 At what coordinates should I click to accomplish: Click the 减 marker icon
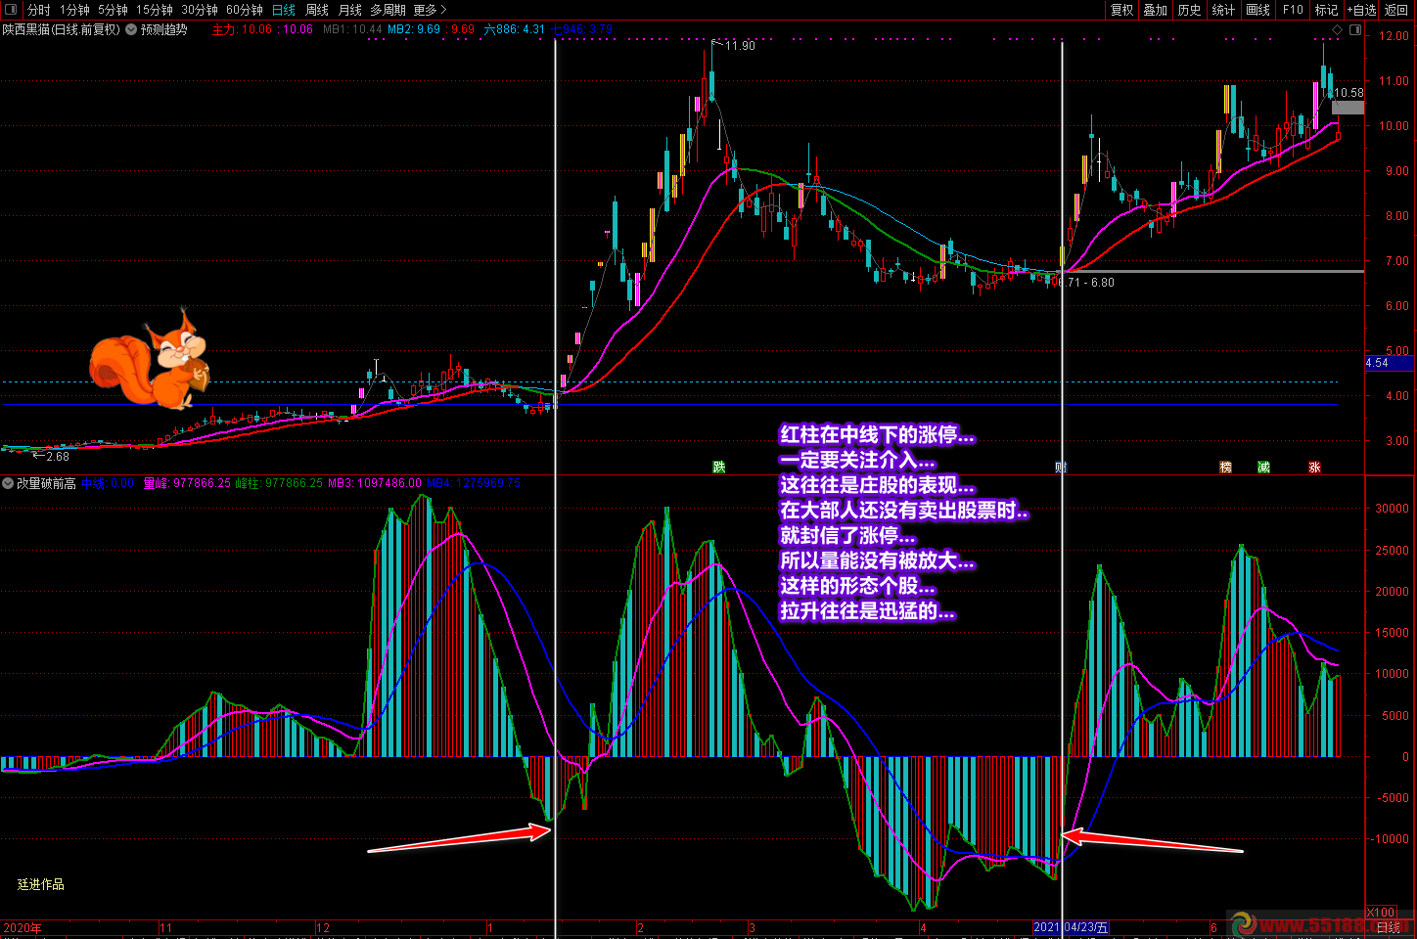[1263, 468]
